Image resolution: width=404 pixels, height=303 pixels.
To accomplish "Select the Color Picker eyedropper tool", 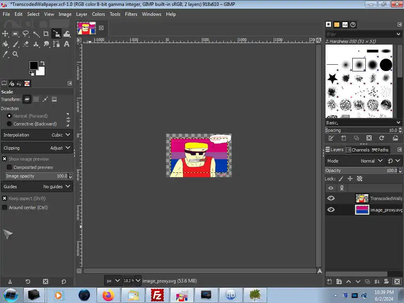I will pos(5,54).
